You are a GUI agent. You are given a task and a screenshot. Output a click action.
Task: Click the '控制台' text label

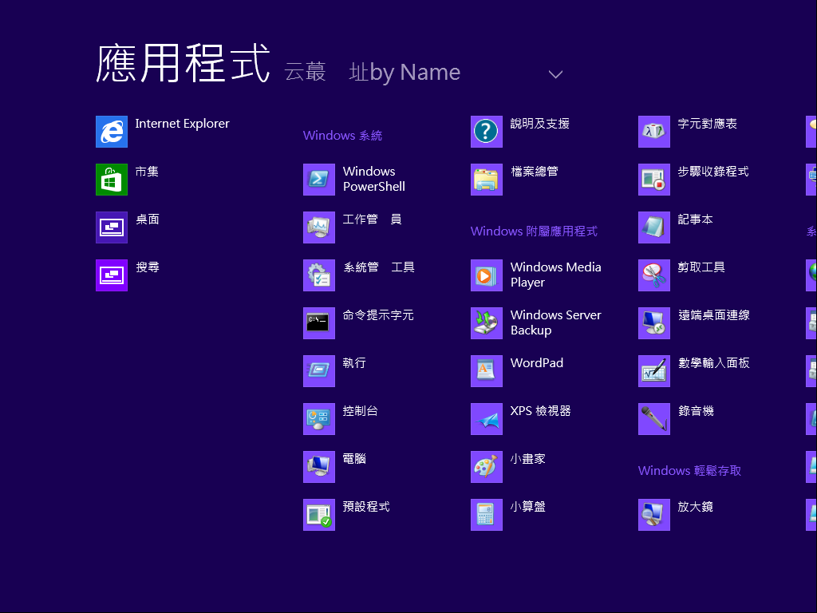coord(360,411)
